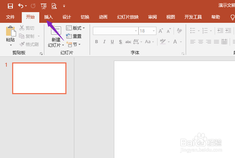The height and width of the screenshot is (158, 235).
Task: Apply bulleted list icon
Action: 192,31
